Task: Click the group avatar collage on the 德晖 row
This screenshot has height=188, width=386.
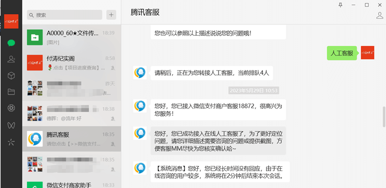Action: click(35, 113)
